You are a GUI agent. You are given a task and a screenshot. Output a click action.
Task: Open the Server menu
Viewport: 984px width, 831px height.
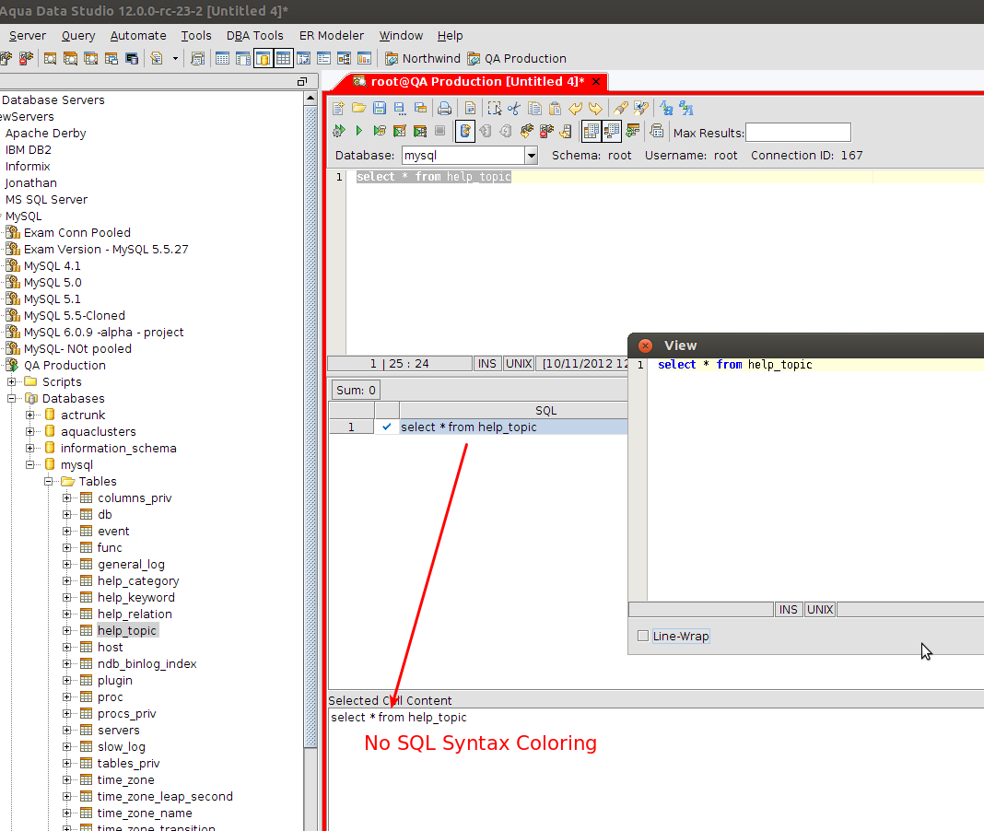pos(28,36)
